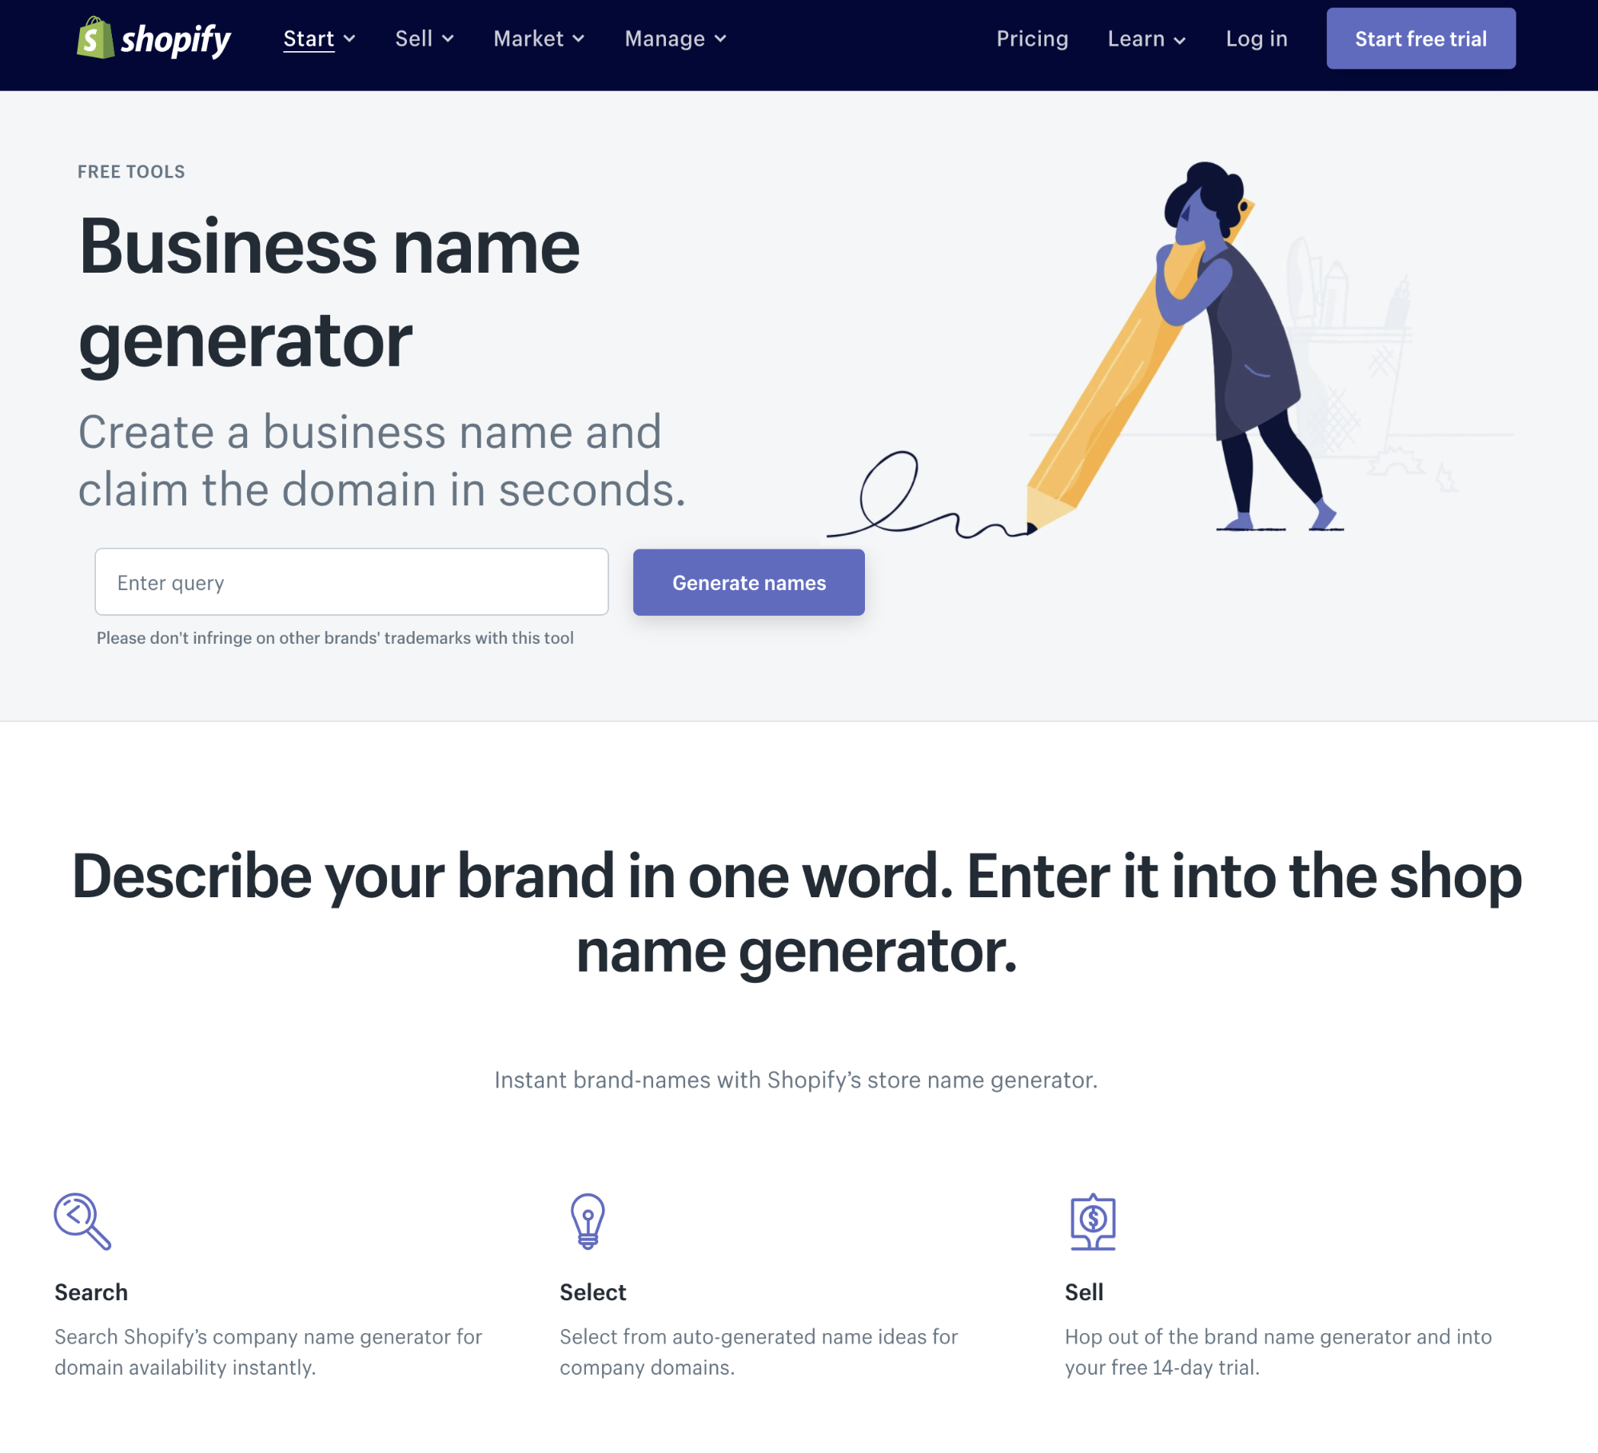This screenshot has height=1453, width=1598.
Task: Click the Sell dollar sign icon
Action: pyautogui.click(x=1094, y=1222)
